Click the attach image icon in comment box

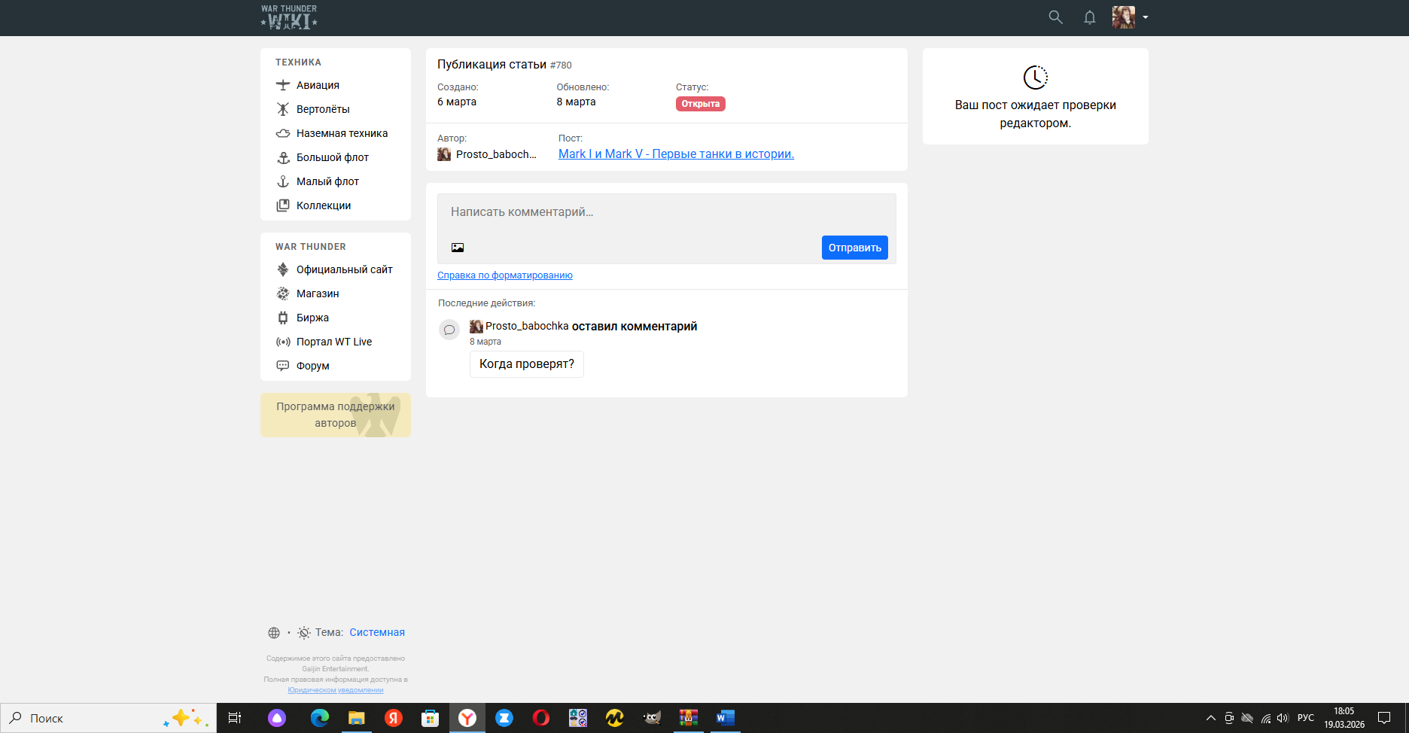[458, 248]
